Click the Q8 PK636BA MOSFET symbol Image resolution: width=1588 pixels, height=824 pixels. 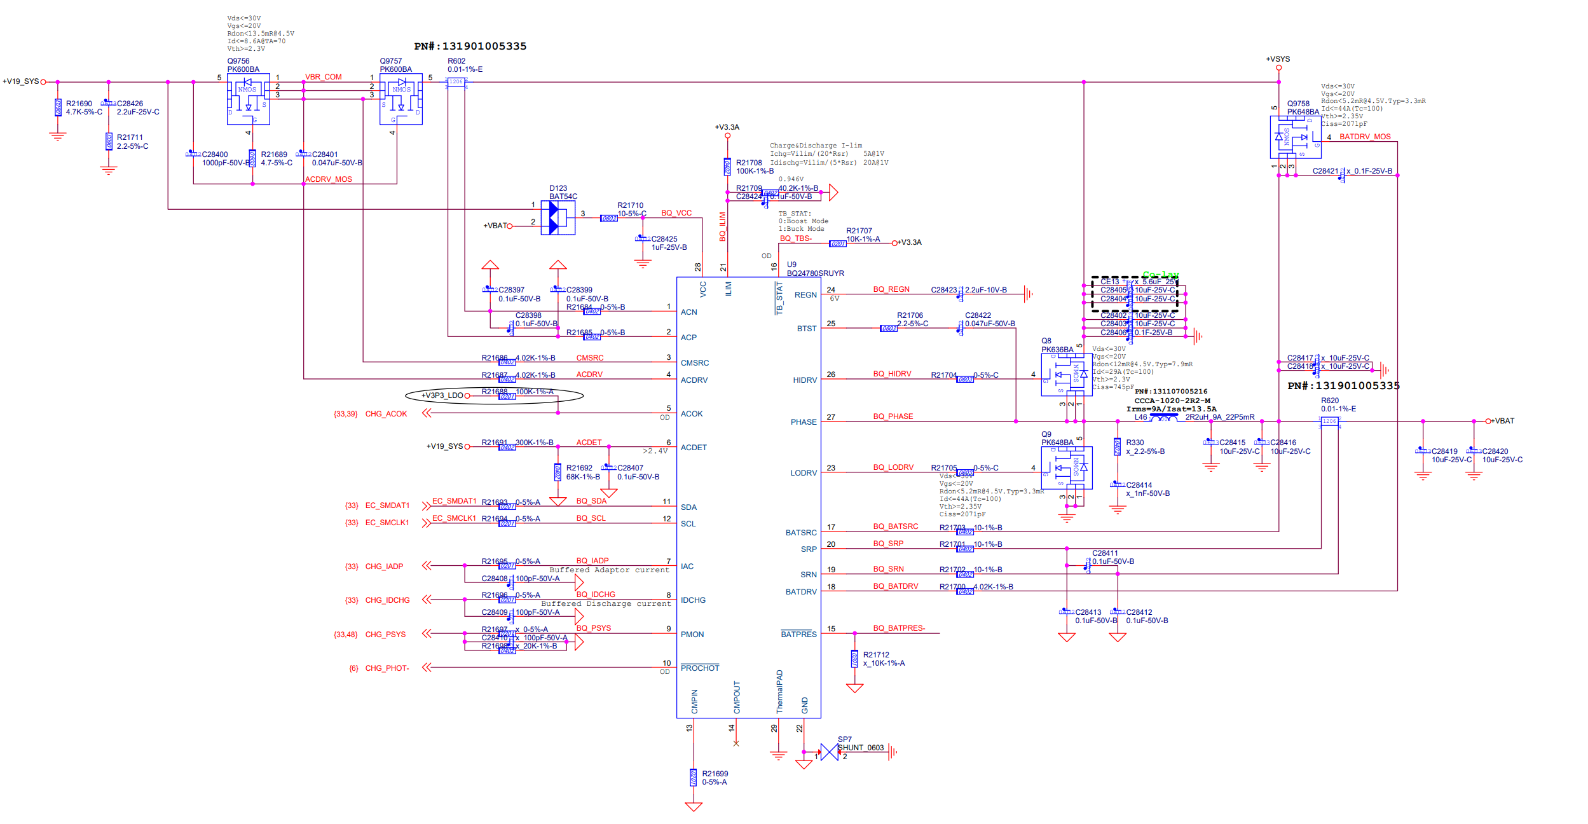[x=1066, y=375]
